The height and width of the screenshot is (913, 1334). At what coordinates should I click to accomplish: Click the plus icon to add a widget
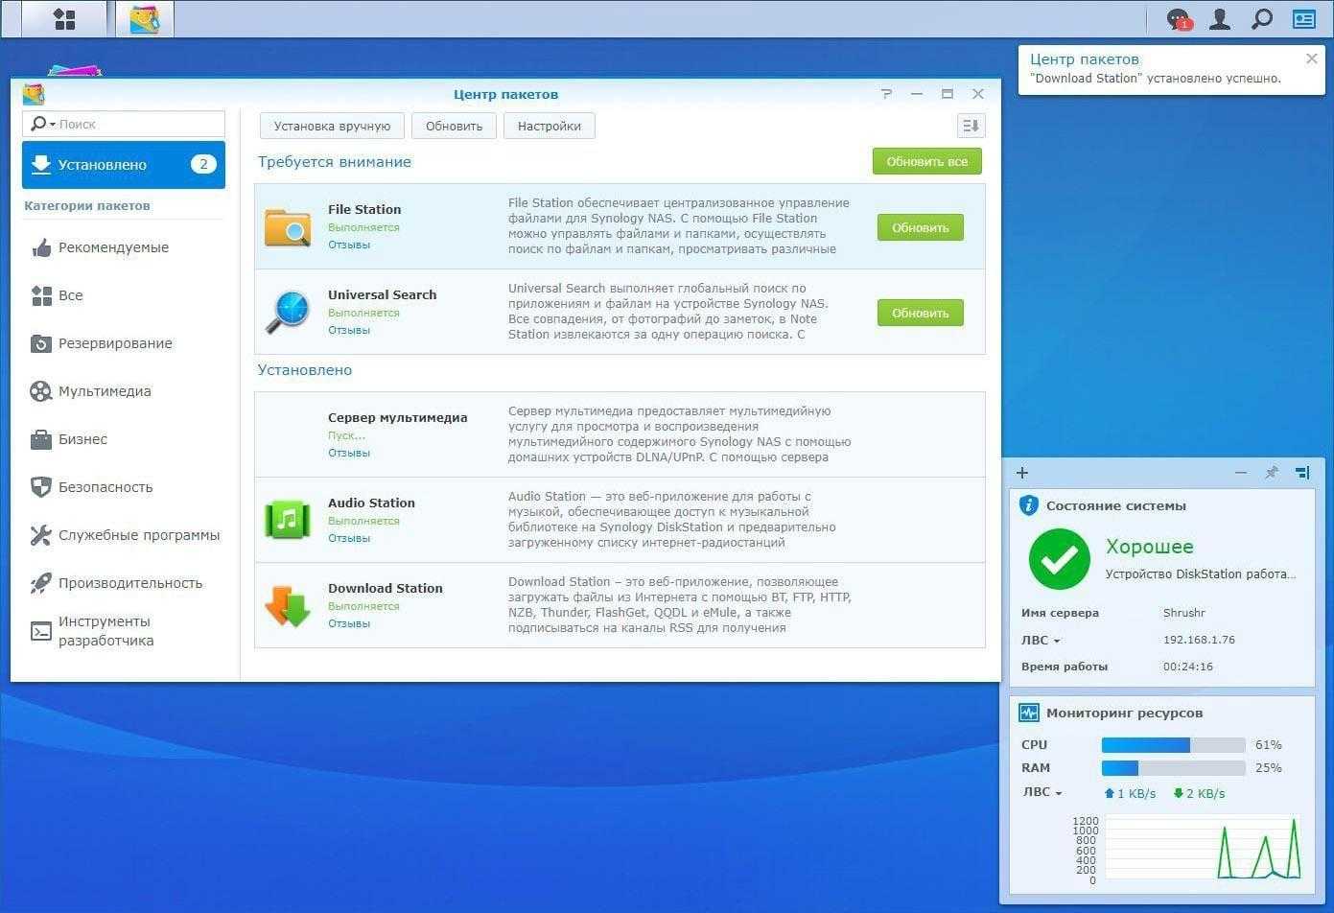pyautogui.click(x=1022, y=473)
